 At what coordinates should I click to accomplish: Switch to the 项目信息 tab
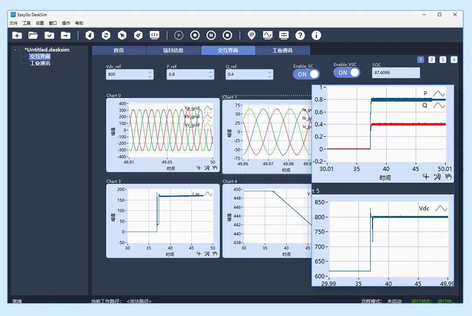coord(173,51)
